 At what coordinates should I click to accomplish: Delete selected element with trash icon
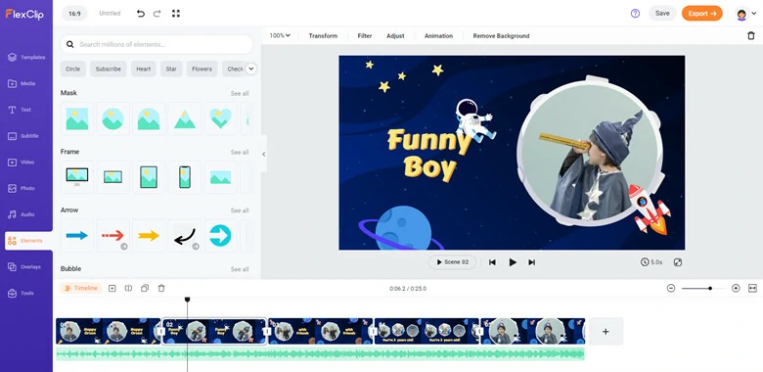click(x=751, y=35)
